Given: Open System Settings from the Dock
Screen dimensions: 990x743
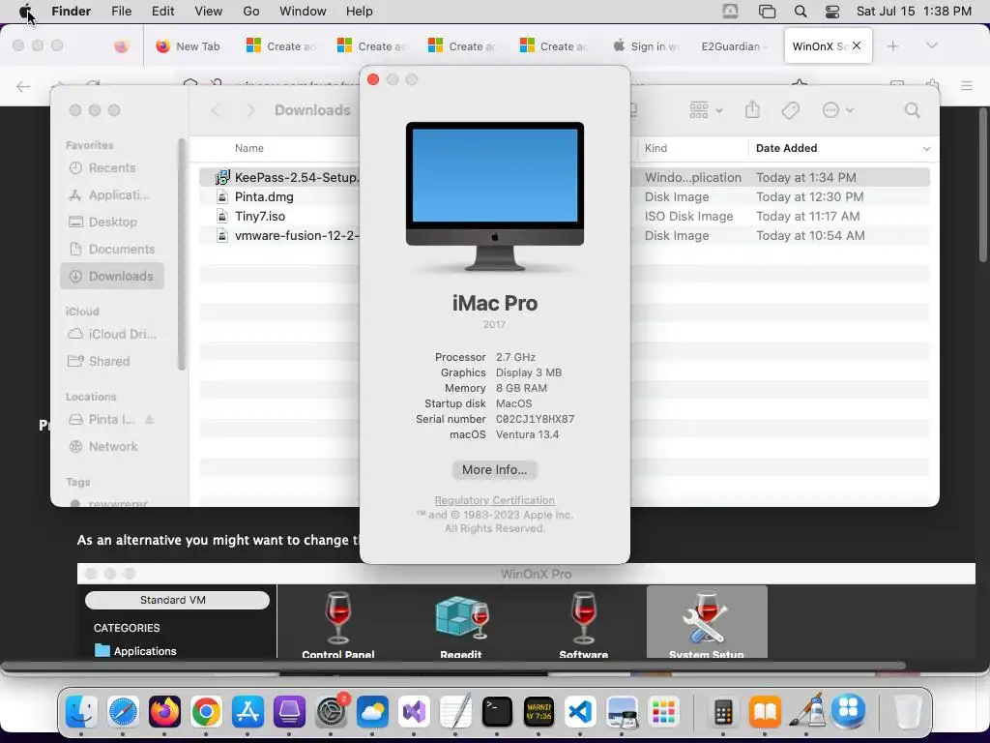Looking at the screenshot, I should [x=332, y=711].
